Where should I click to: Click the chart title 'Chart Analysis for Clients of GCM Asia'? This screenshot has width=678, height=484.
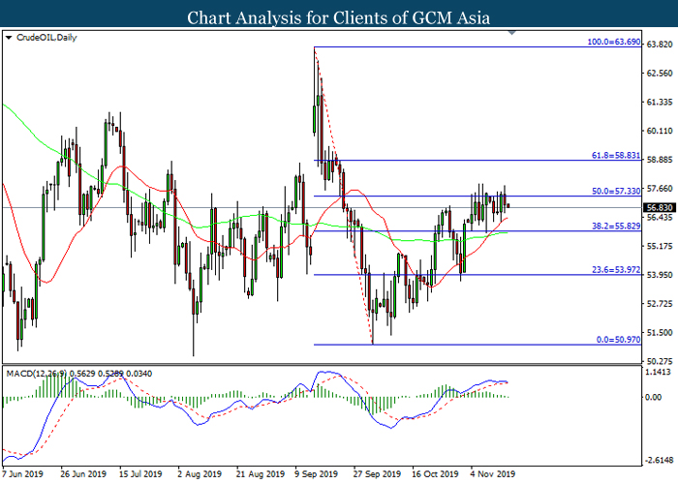click(338, 16)
